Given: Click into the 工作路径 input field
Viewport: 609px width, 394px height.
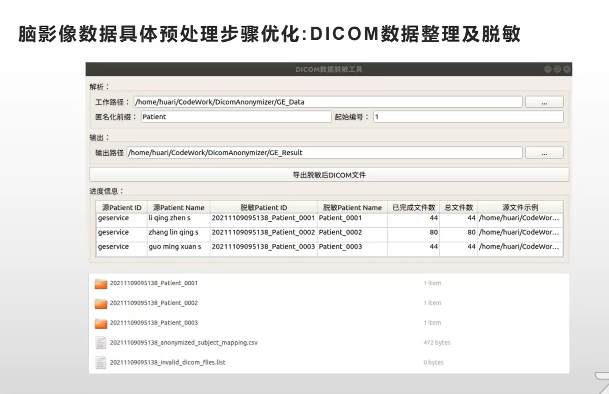Looking at the screenshot, I should [328, 102].
